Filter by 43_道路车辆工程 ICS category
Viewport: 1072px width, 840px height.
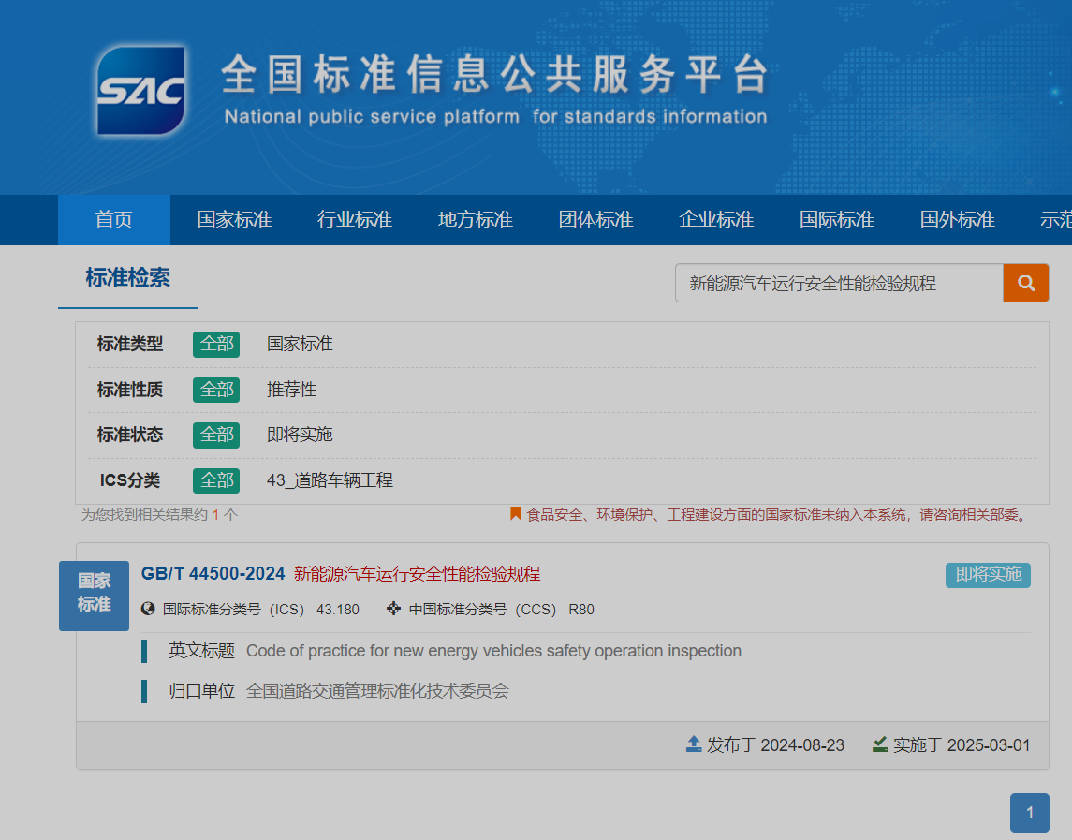click(330, 481)
